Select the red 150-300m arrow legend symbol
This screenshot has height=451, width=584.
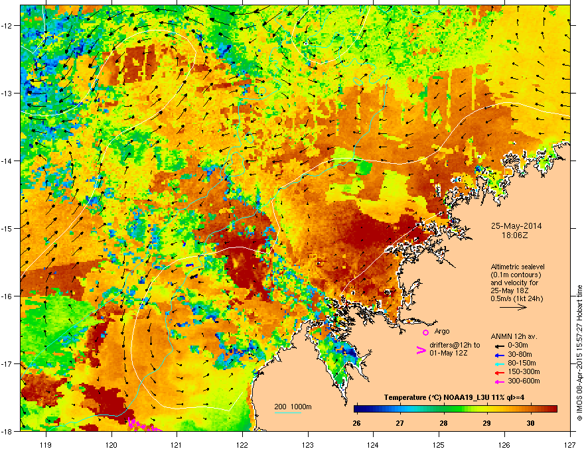coord(500,373)
